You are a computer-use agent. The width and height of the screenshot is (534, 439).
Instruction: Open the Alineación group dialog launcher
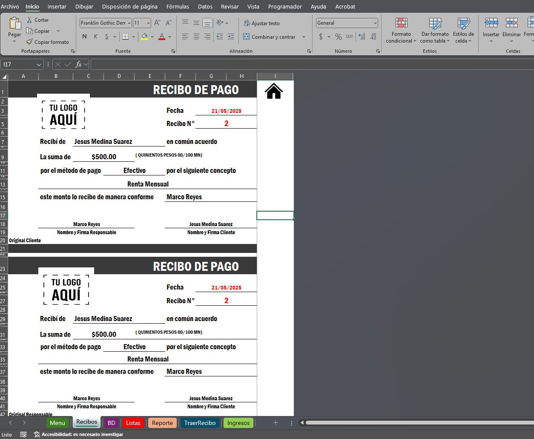point(309,51)
